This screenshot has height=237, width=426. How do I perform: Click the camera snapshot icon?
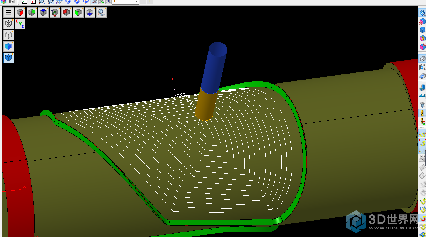[12, 2]
